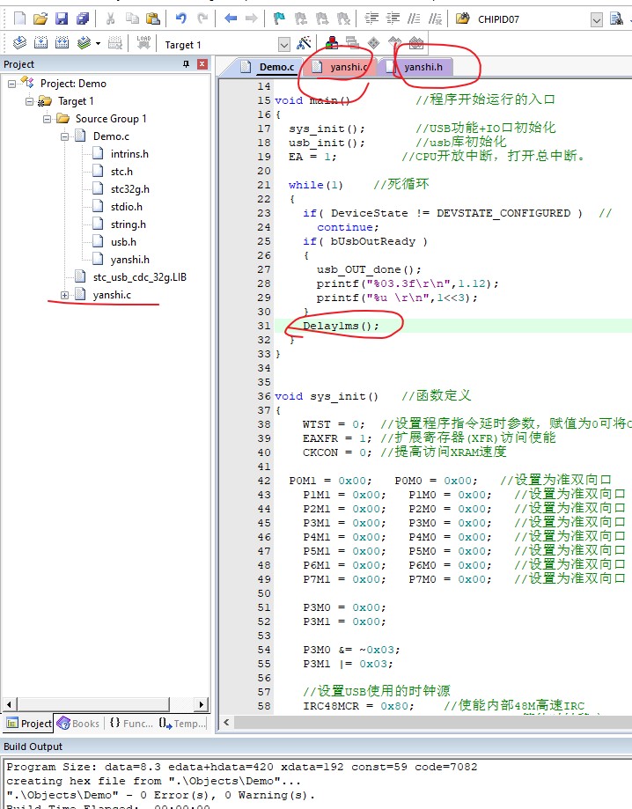632x809 pixels.
Task: Create a new file with the New icon
Action: tap(19, 19)
